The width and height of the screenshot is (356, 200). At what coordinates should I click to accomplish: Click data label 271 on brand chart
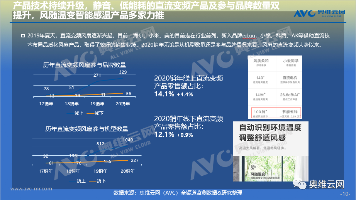(x=97, y=75)
